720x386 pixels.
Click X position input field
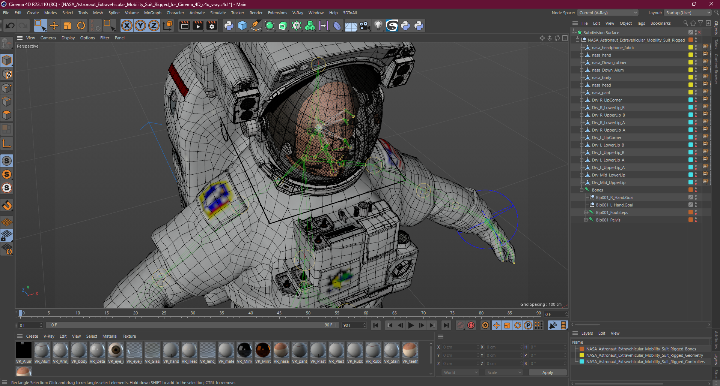pos(460,347)
